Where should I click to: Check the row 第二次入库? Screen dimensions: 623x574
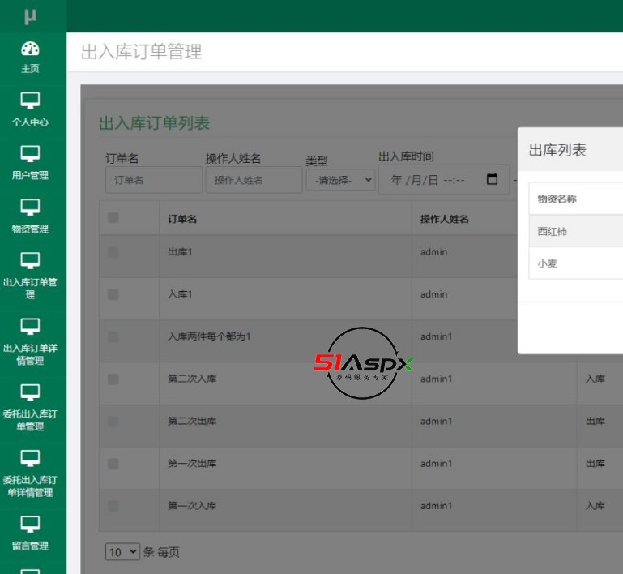113,379
